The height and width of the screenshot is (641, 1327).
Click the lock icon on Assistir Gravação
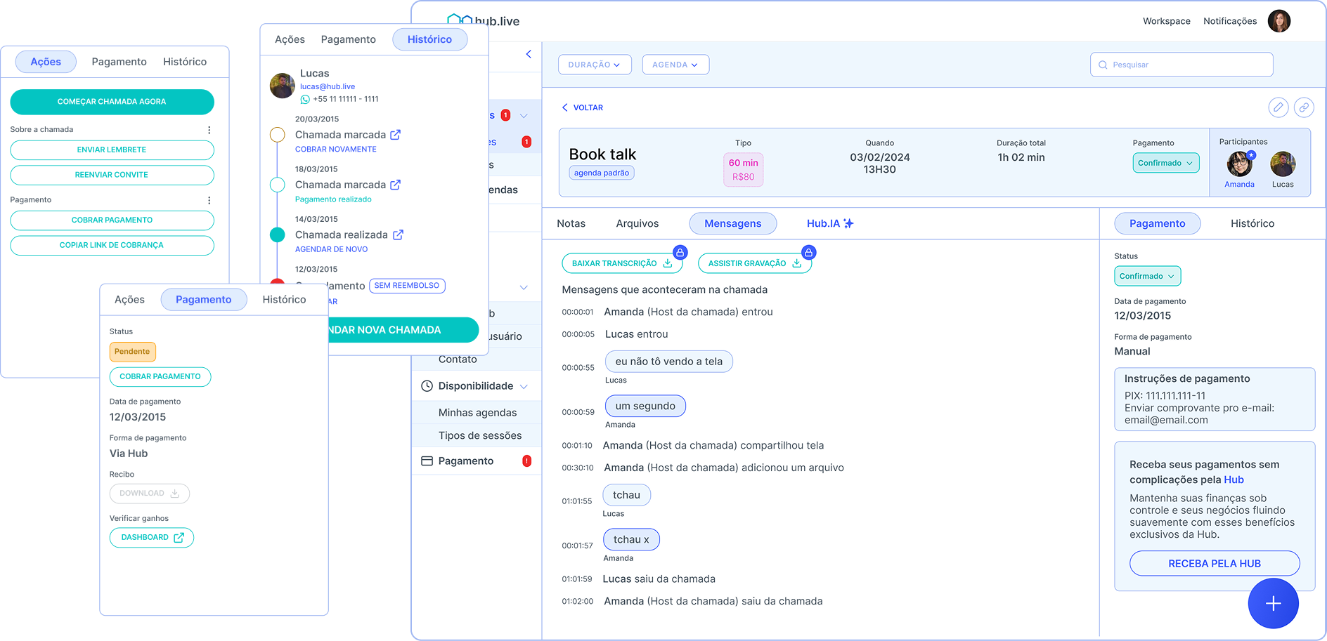pyautogui.click(x=808, y=252)
